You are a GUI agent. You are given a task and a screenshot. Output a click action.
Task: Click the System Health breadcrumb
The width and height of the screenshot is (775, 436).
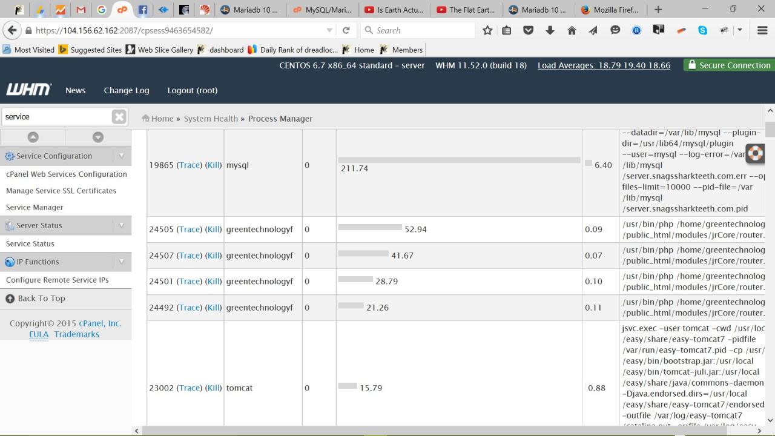coord(211,119)
